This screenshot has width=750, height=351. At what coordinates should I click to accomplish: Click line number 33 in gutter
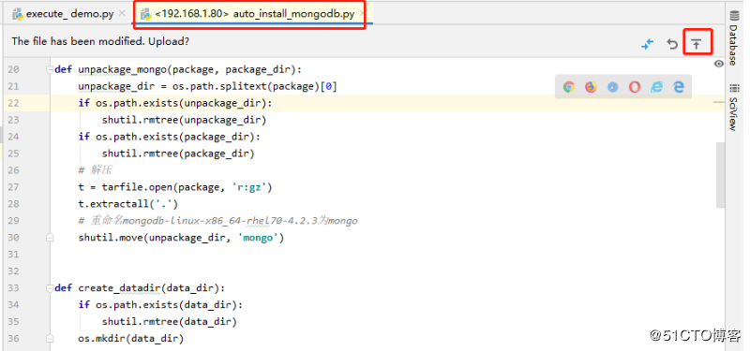click(13, 288)
